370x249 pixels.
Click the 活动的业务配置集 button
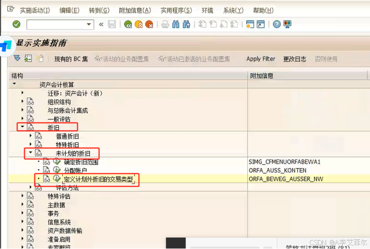click(x=121, y=59)
